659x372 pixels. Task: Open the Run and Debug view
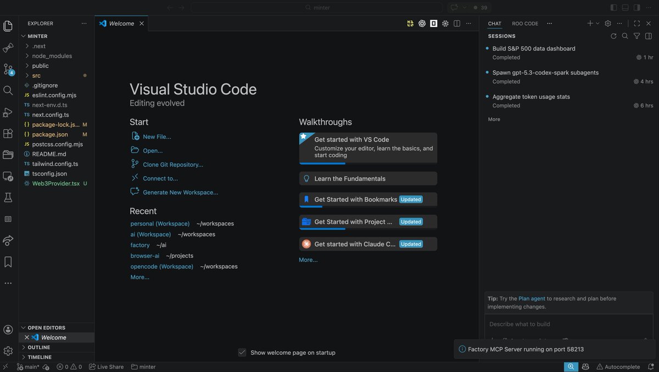coord(8,112)
